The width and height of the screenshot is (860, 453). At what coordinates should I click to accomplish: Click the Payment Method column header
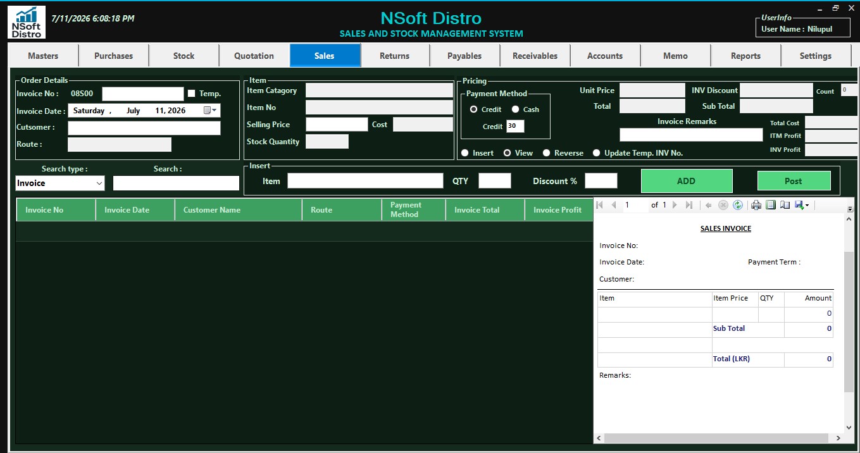(414, 209)
